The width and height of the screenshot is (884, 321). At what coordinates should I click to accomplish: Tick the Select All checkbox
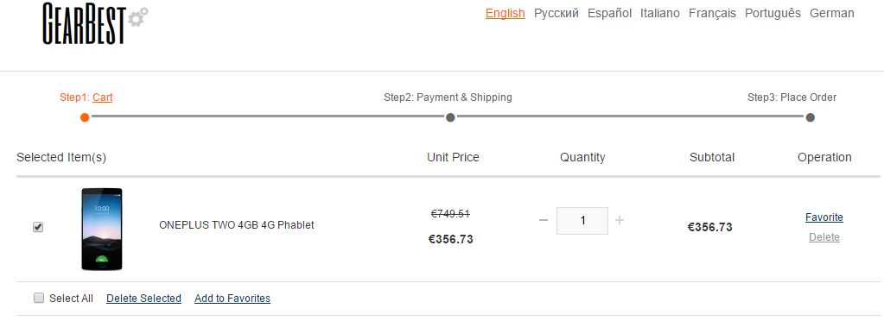(39, 298)
